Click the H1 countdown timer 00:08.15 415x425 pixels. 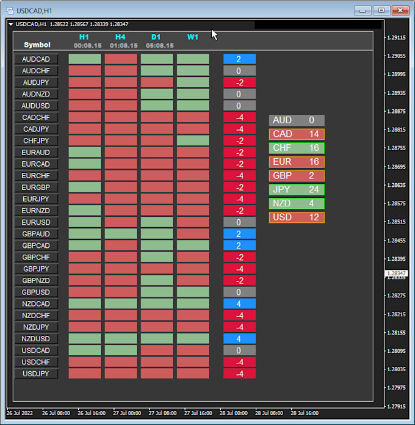pos(87,46)
